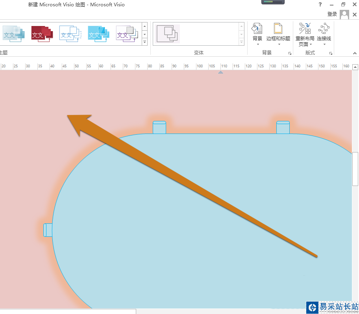Close the document with lower X
This screenshot has height=314, width=359.
(x=355, y=15)
